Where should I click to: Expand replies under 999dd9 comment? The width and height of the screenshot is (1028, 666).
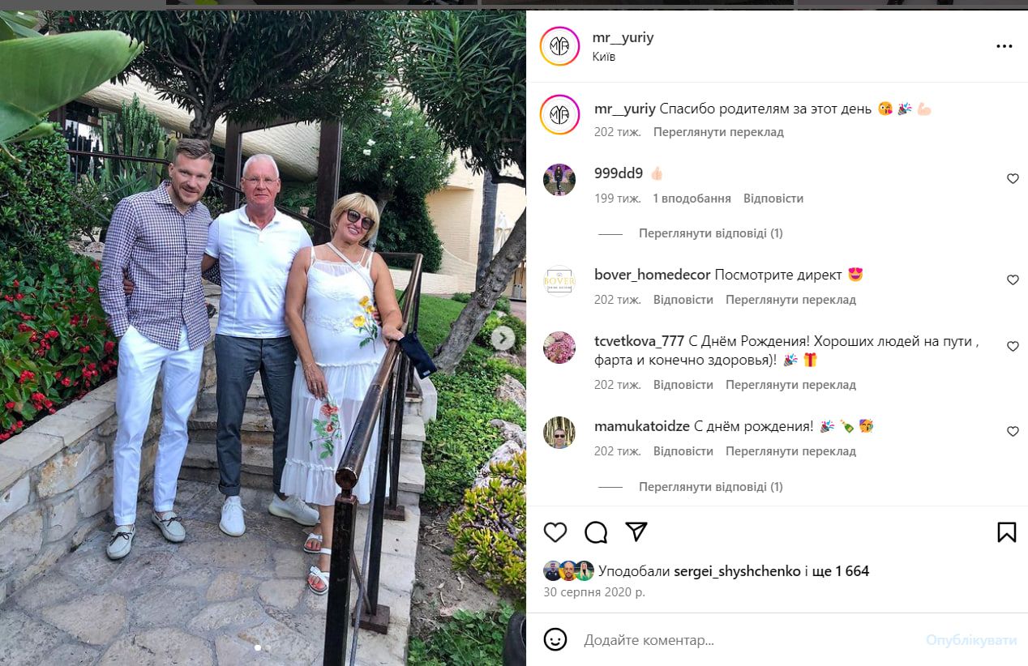[710, 233]
